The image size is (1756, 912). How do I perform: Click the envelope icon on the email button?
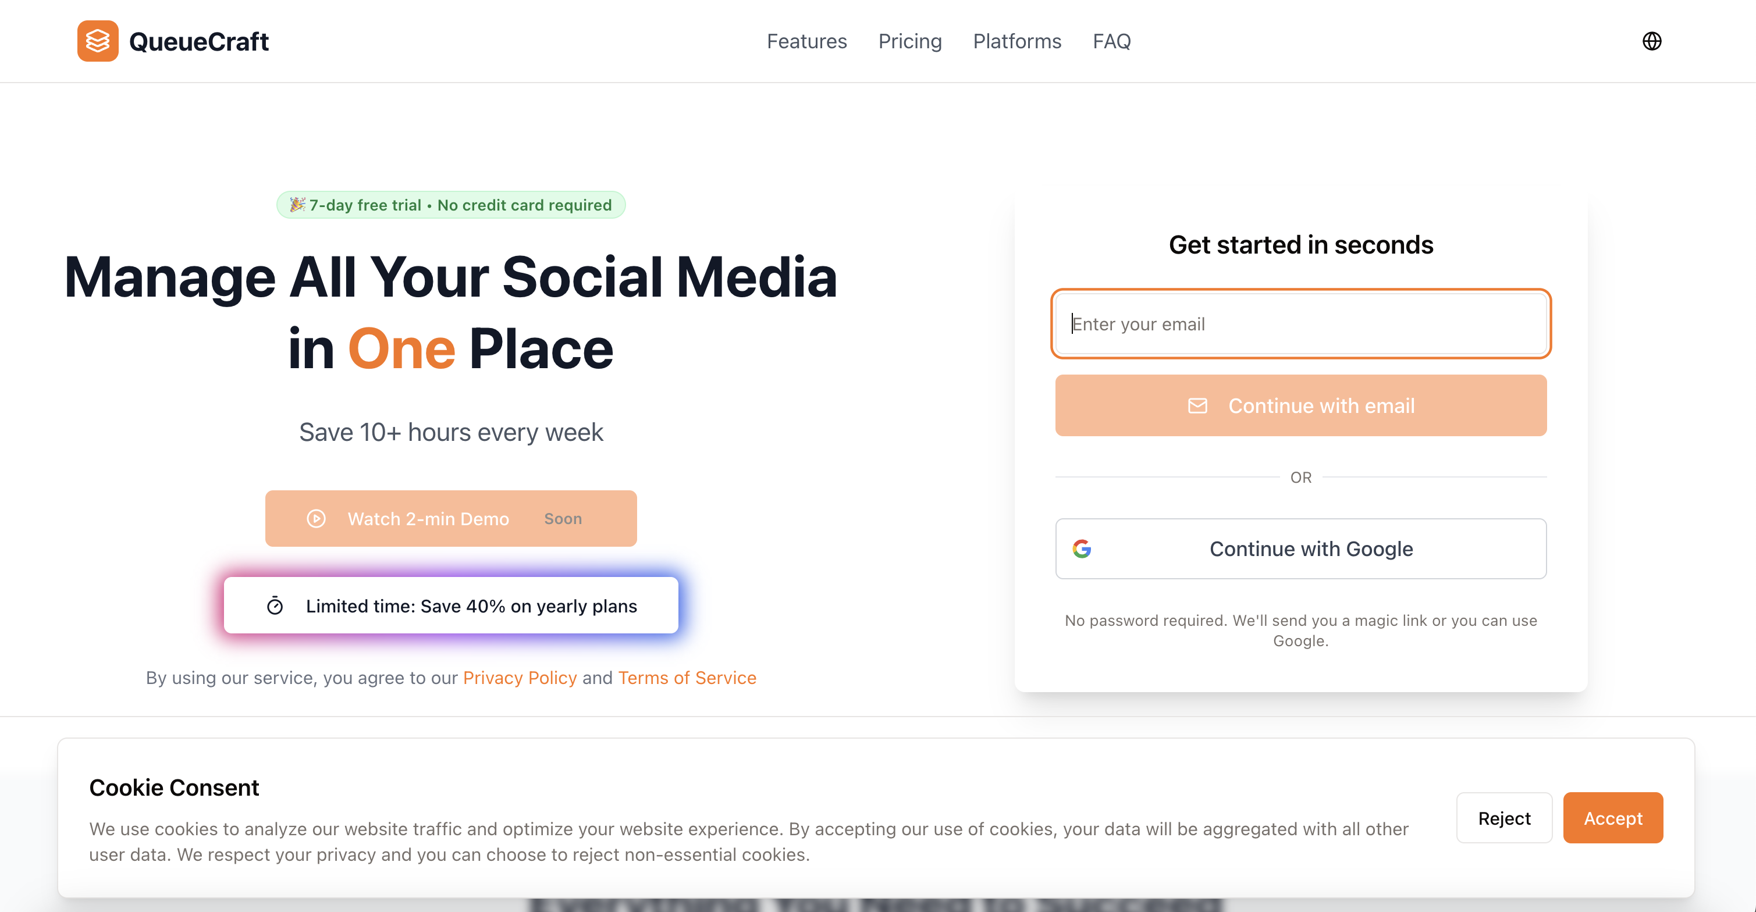click(1197, 405)
